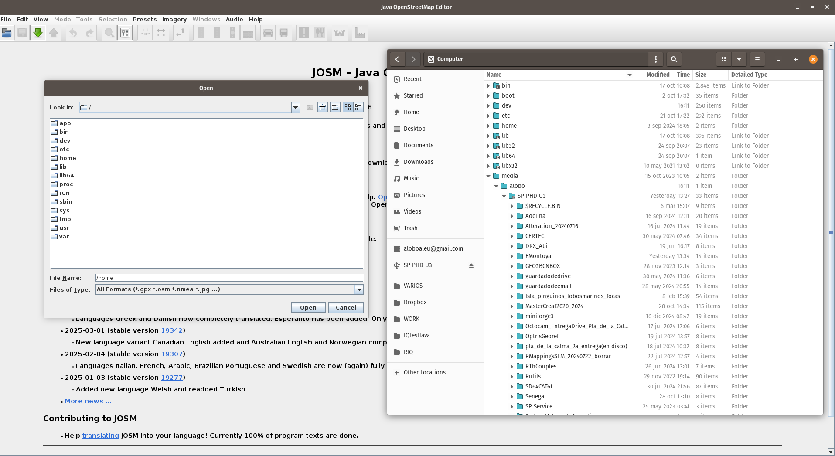Switch the Open dialog to Details view

pyautogui.click(x=359, y=107)
